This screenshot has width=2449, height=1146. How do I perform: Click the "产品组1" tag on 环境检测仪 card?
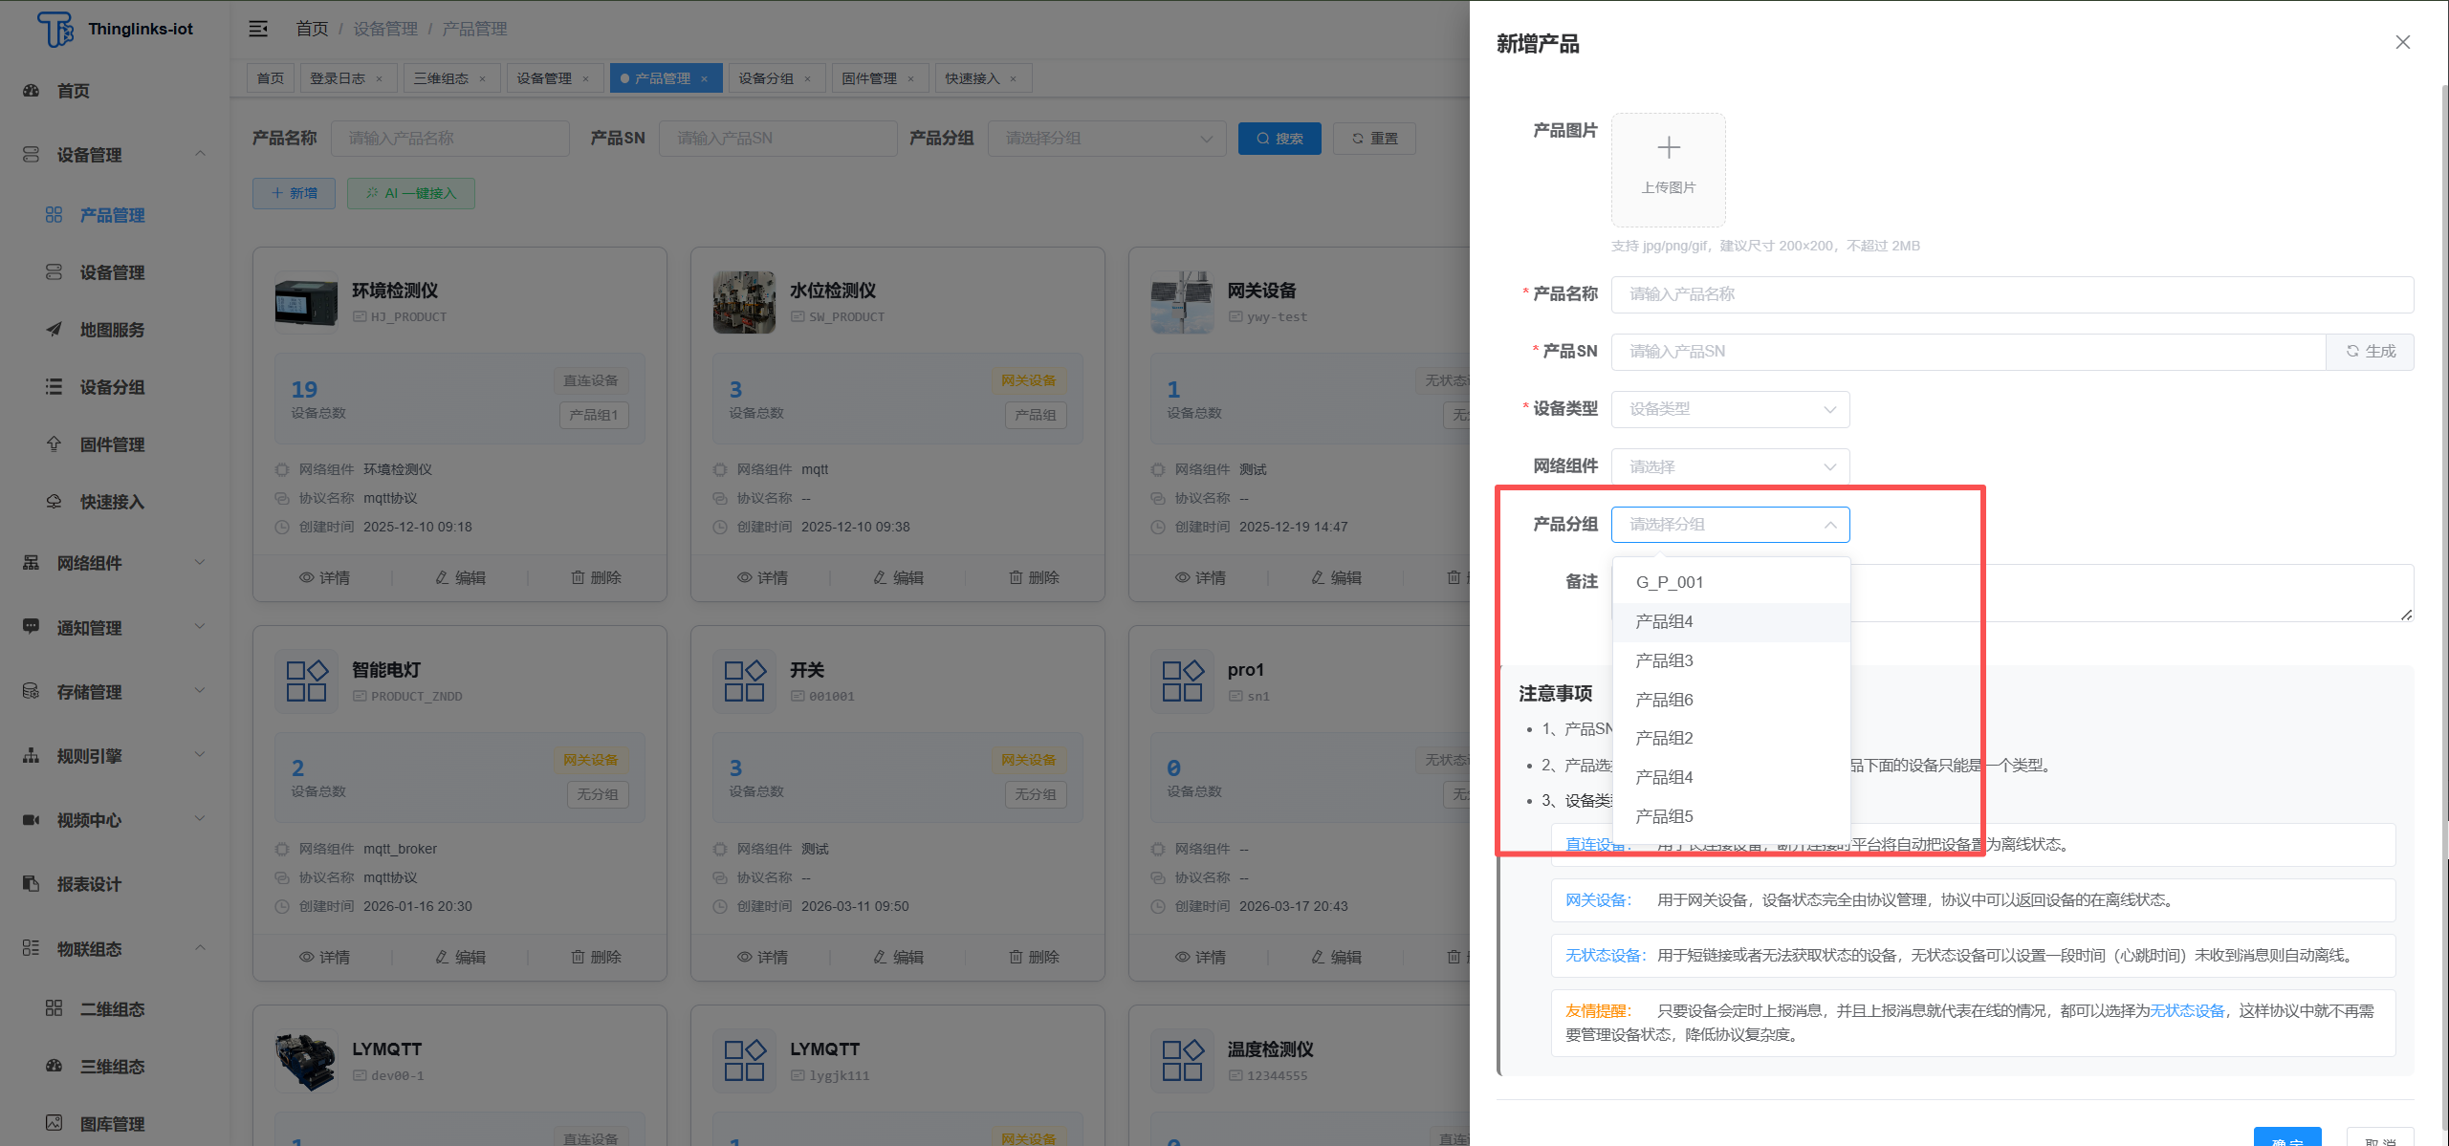594,415
